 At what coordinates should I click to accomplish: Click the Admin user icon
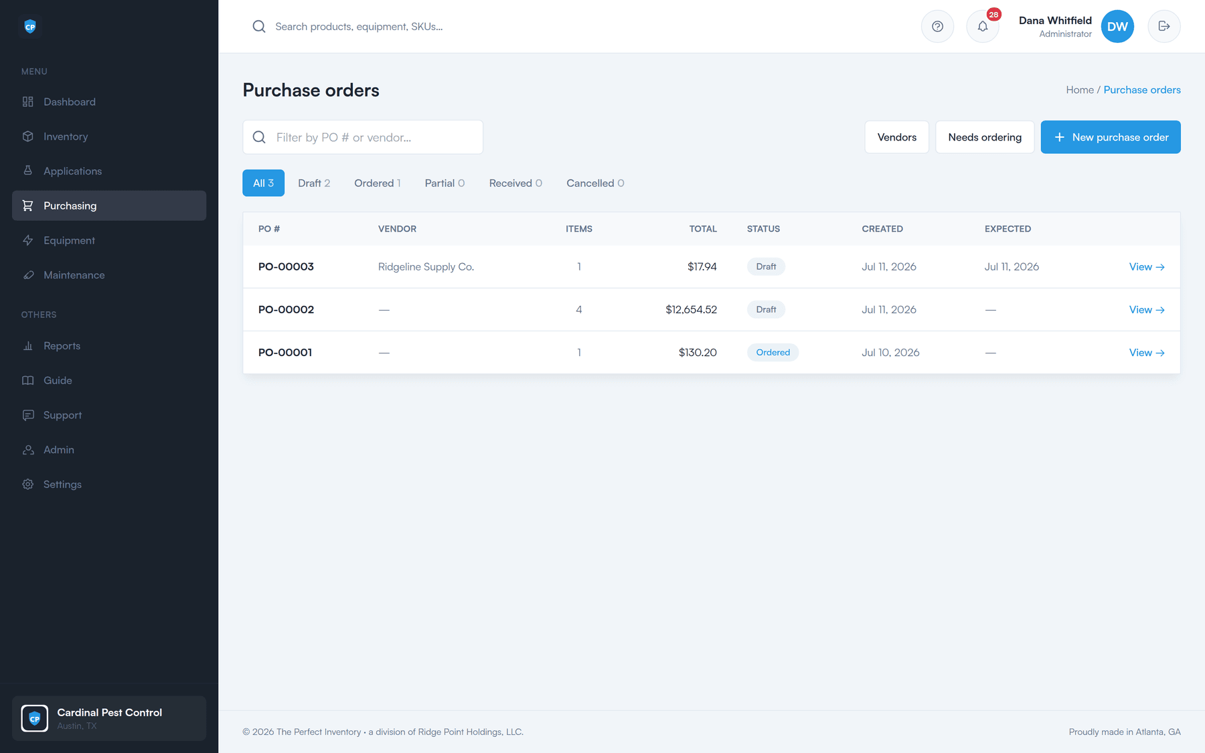point(27,450)
